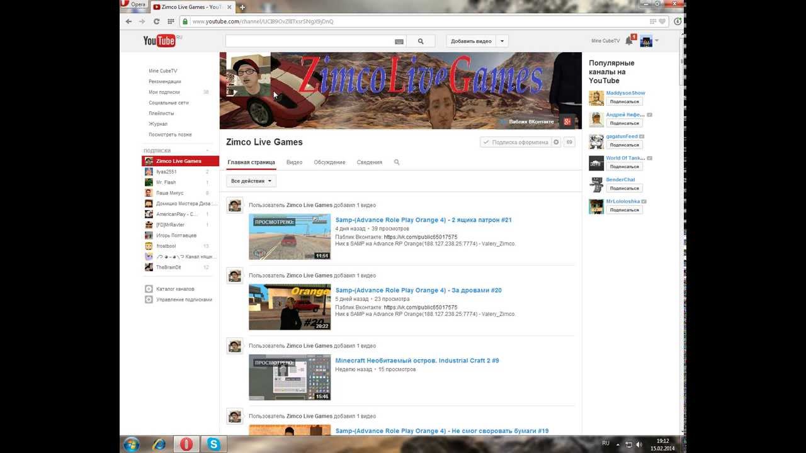Screen dimensions: 806x453
Task: Open the on-screen keyboard icon in search box
Action: (399, 42)
